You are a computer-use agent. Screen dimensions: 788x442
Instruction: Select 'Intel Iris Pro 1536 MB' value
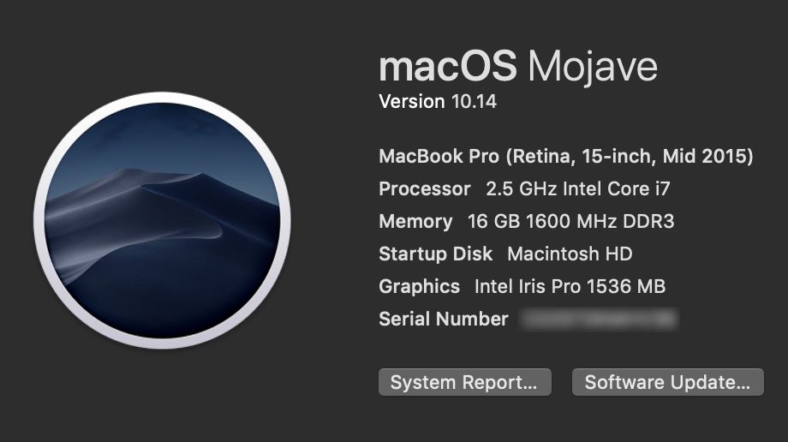tap(570, 287)
